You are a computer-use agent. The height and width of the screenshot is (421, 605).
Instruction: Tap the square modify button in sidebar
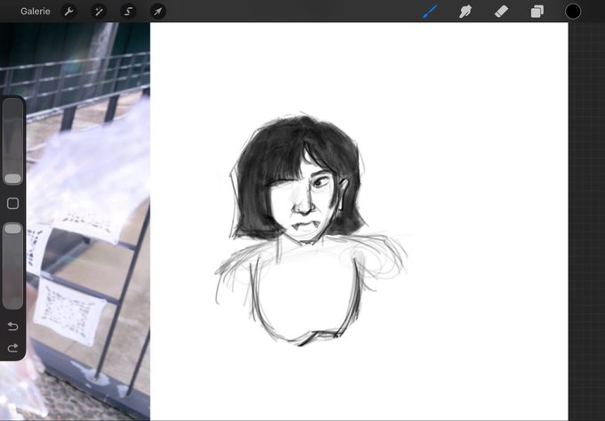click(12, 203)
